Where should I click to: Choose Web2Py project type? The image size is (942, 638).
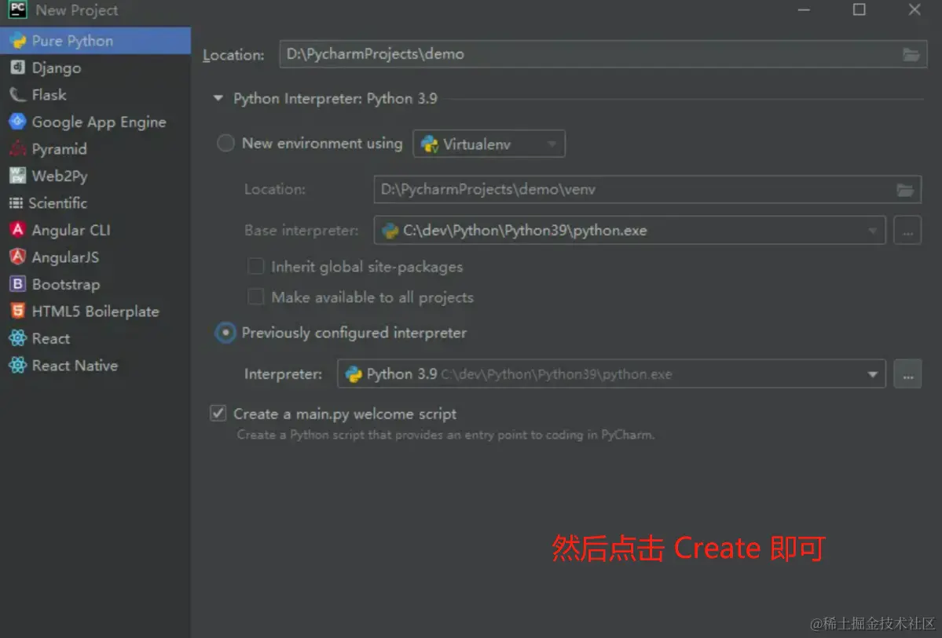[95, 176]
